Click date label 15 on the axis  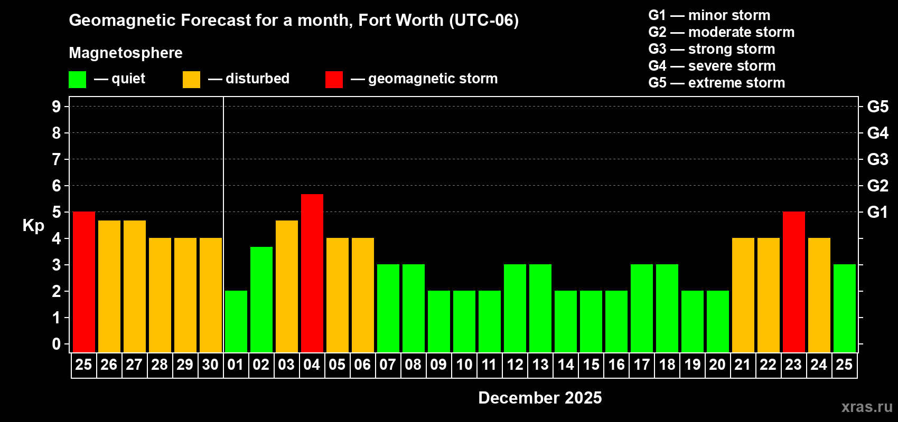coord(591,365)
